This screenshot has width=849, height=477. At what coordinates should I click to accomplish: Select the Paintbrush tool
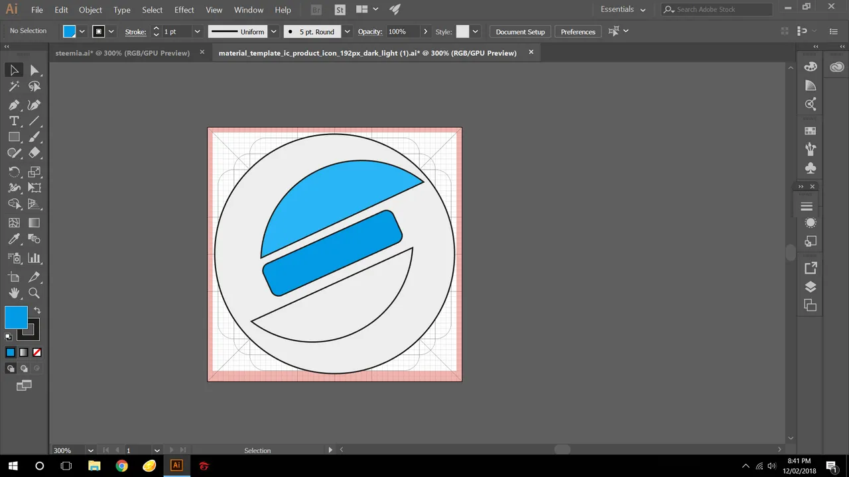(x=34, y=136)
